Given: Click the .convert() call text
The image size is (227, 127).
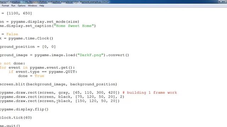Looking at the screenshot, I should (117, 55).
